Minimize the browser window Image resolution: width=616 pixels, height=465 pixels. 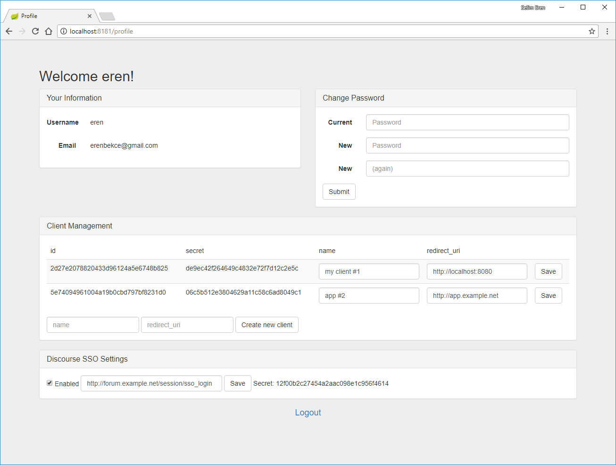[x=562, y=7]
